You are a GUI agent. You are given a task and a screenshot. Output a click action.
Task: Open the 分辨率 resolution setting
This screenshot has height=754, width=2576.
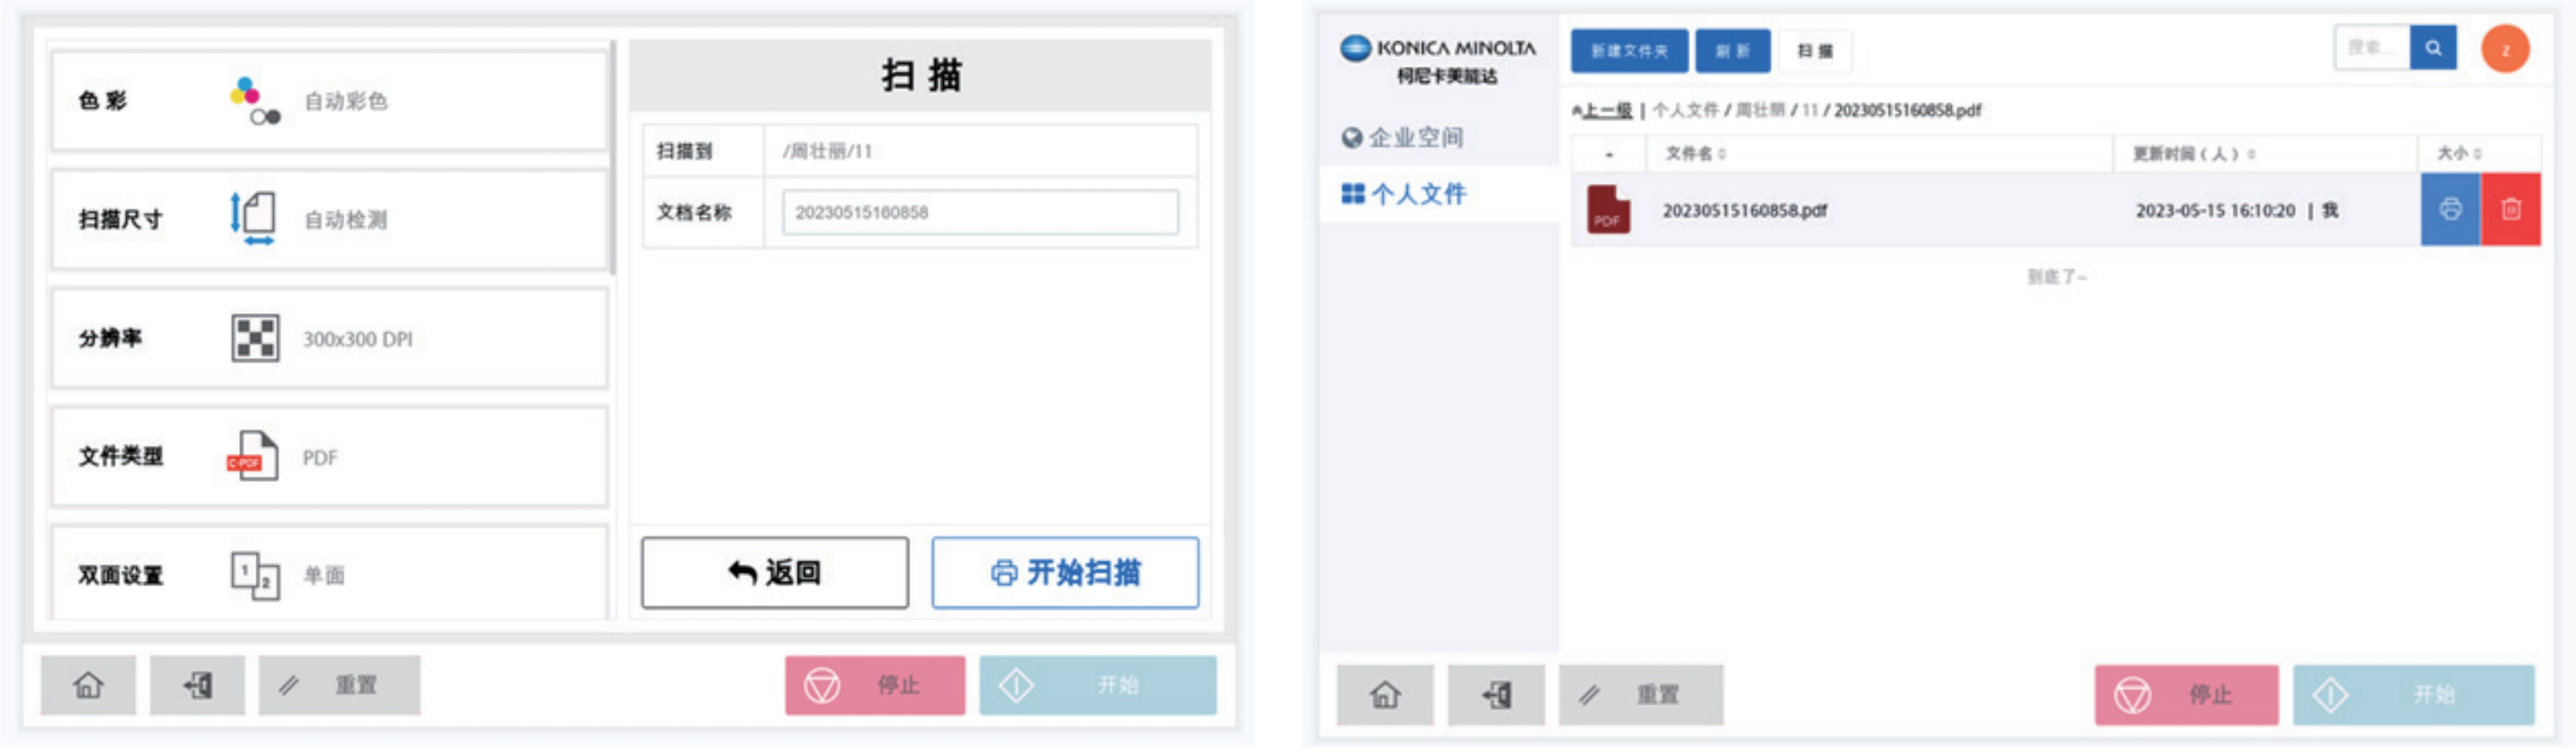click(x=329, y=339)
